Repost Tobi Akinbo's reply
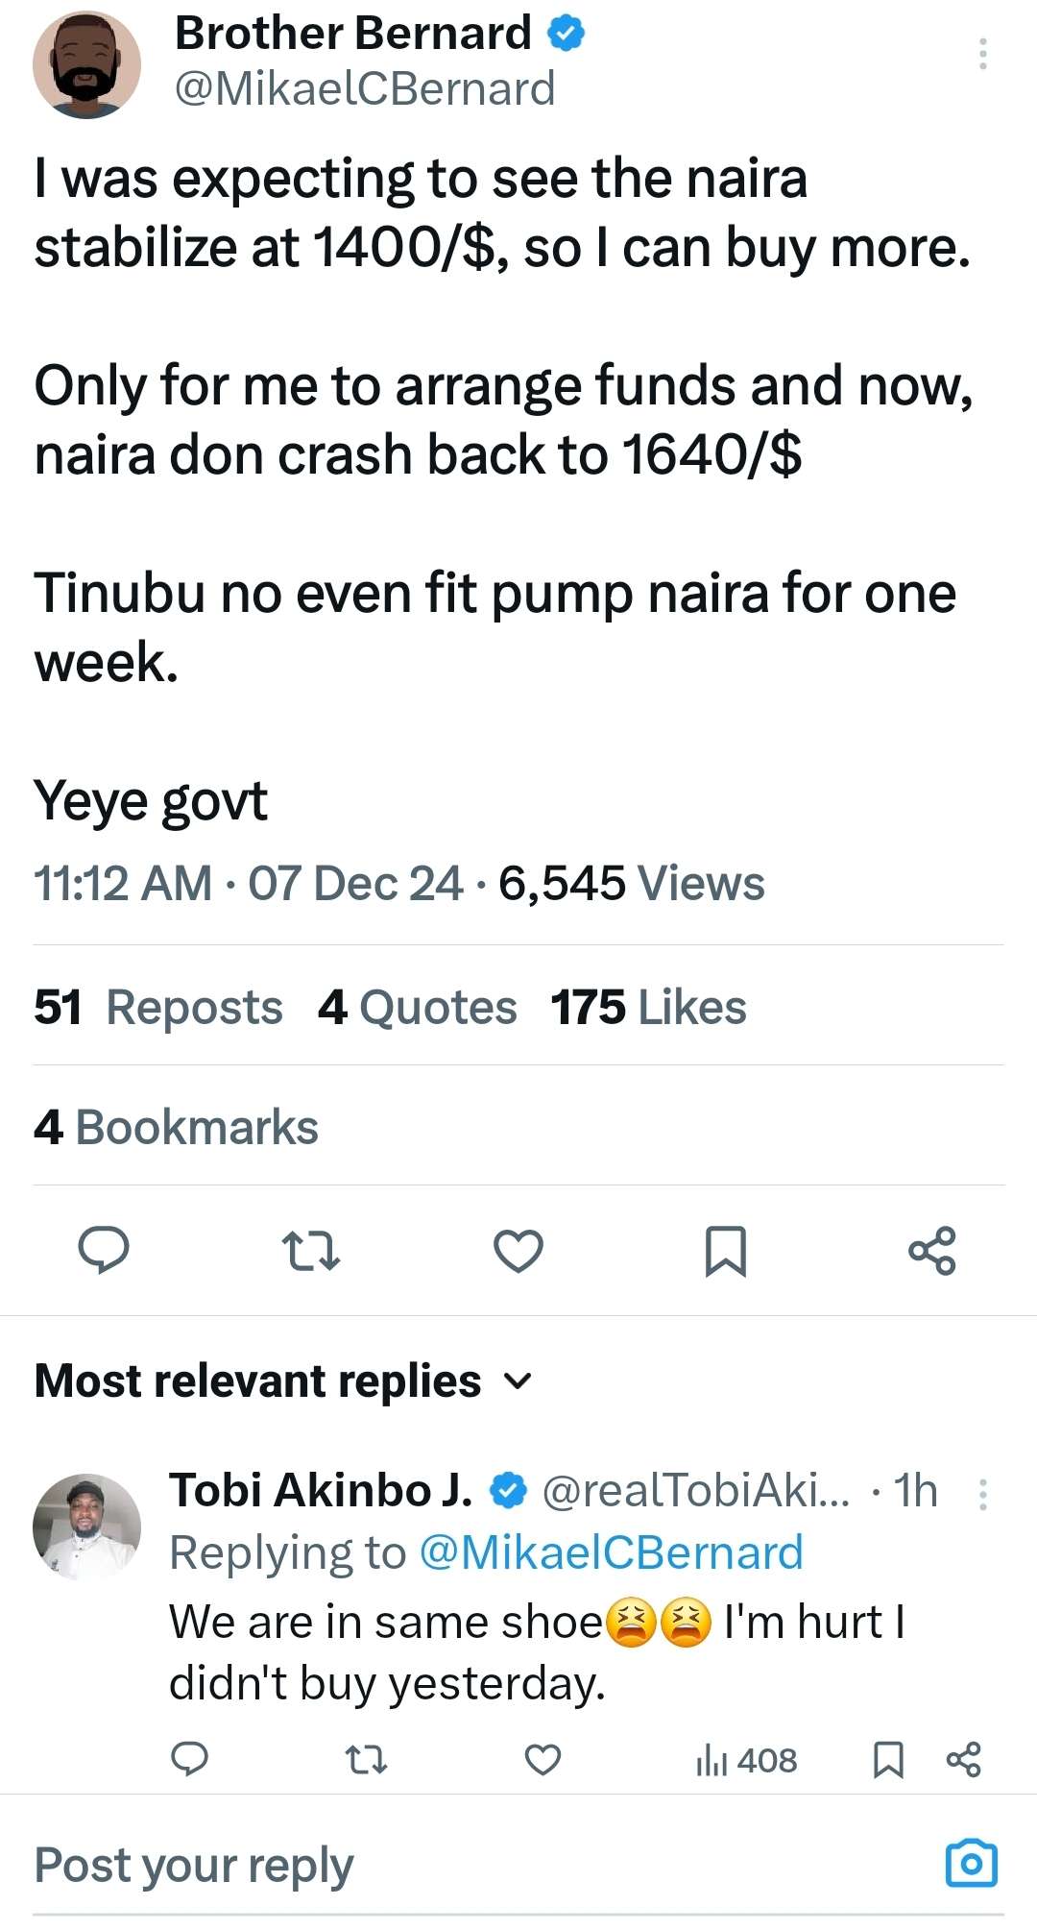This screenshot has width=1037, height=1930. 366,1759
